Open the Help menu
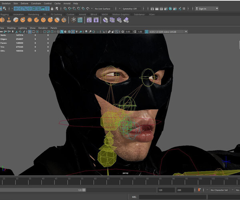Viewport: 240px width, 200px height. coord(76,3)
